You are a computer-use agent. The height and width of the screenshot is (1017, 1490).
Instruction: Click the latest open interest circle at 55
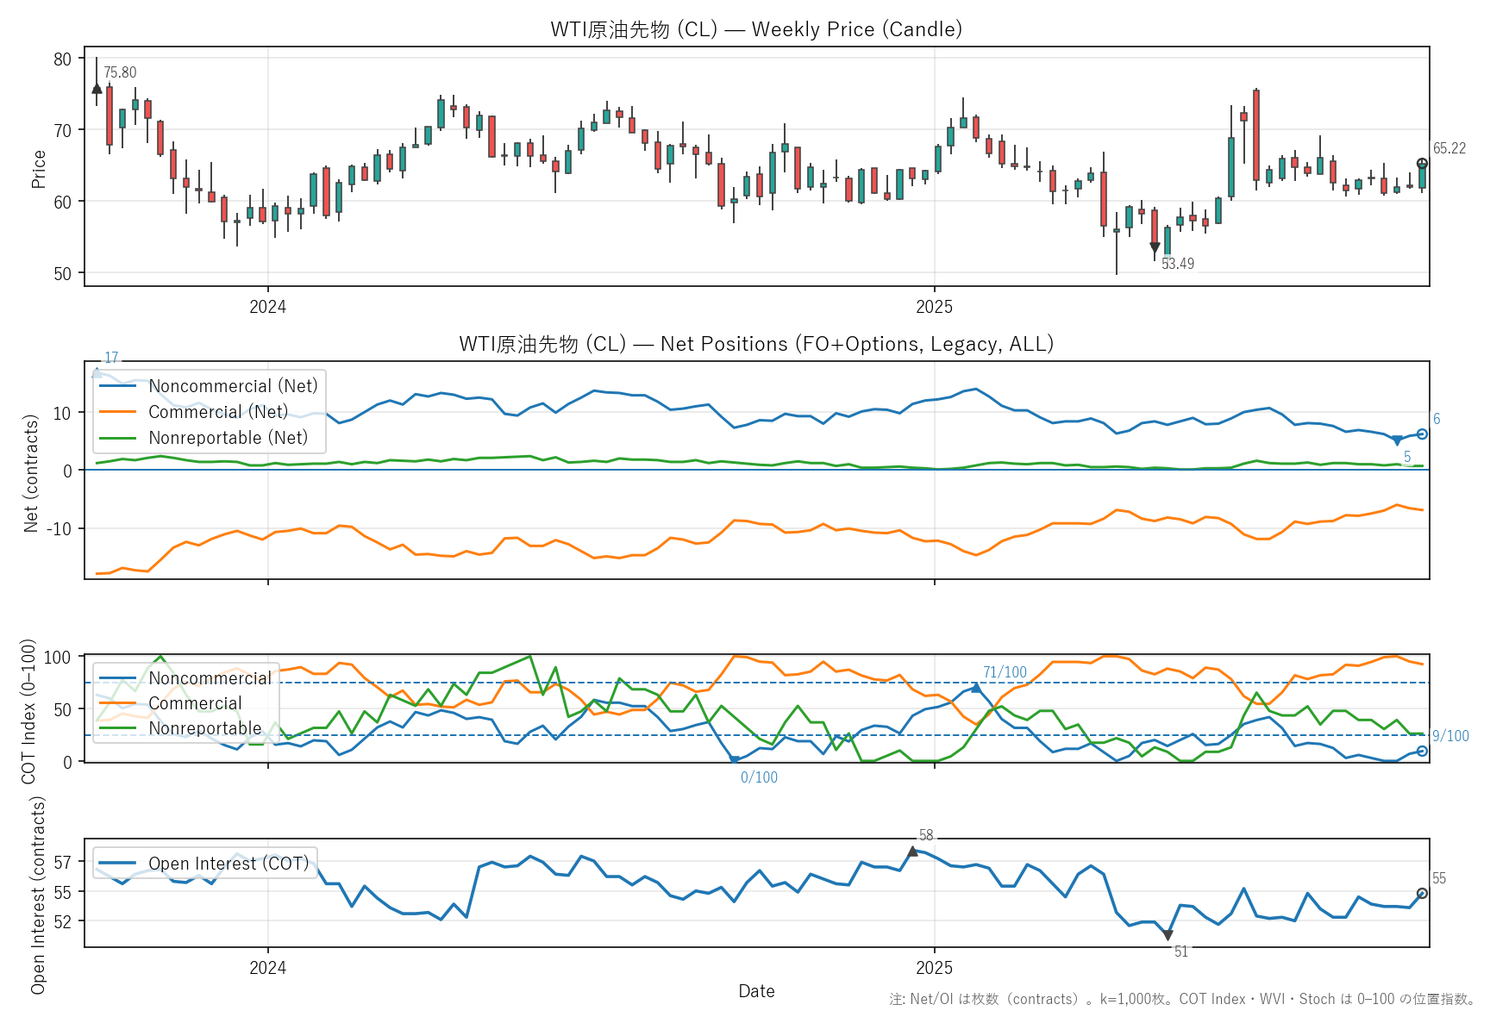point(1422,893)
